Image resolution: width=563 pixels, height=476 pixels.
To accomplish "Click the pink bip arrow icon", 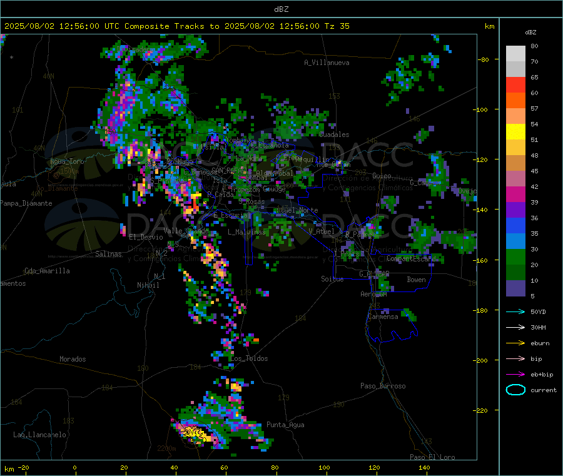I will point(515,358).
